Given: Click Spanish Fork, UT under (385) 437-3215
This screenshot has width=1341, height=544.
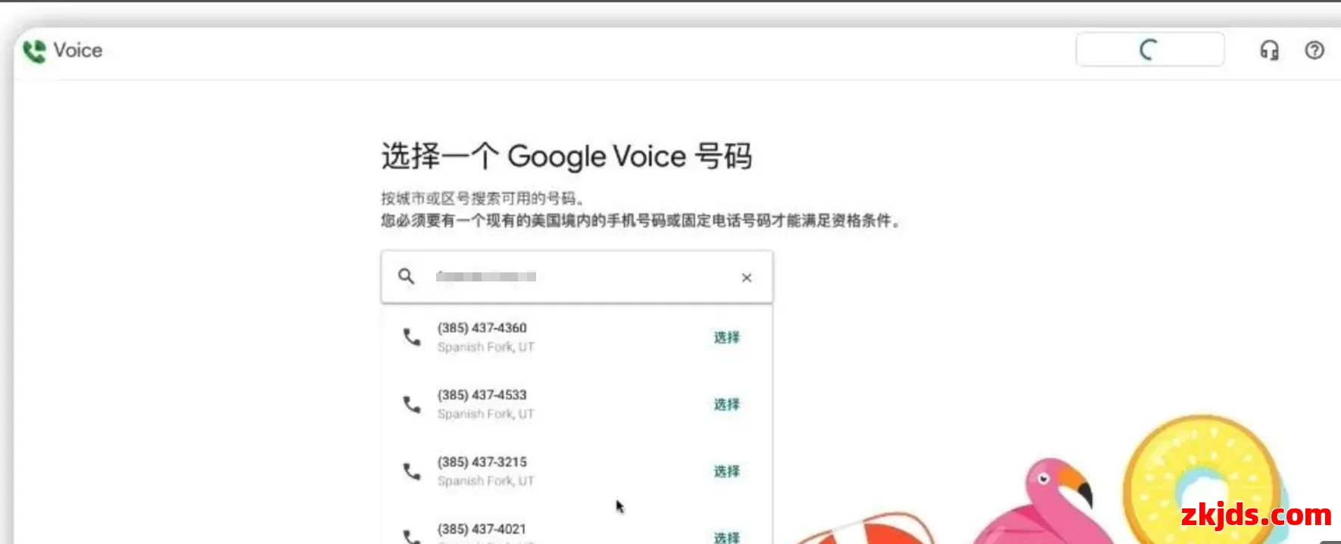Looking at the screenshot, I should tap(485, 481).
